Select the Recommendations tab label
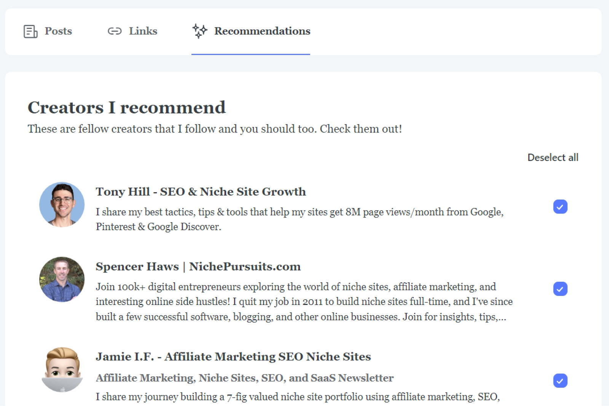This screenshot has width=609, height=406. (262, 31)
